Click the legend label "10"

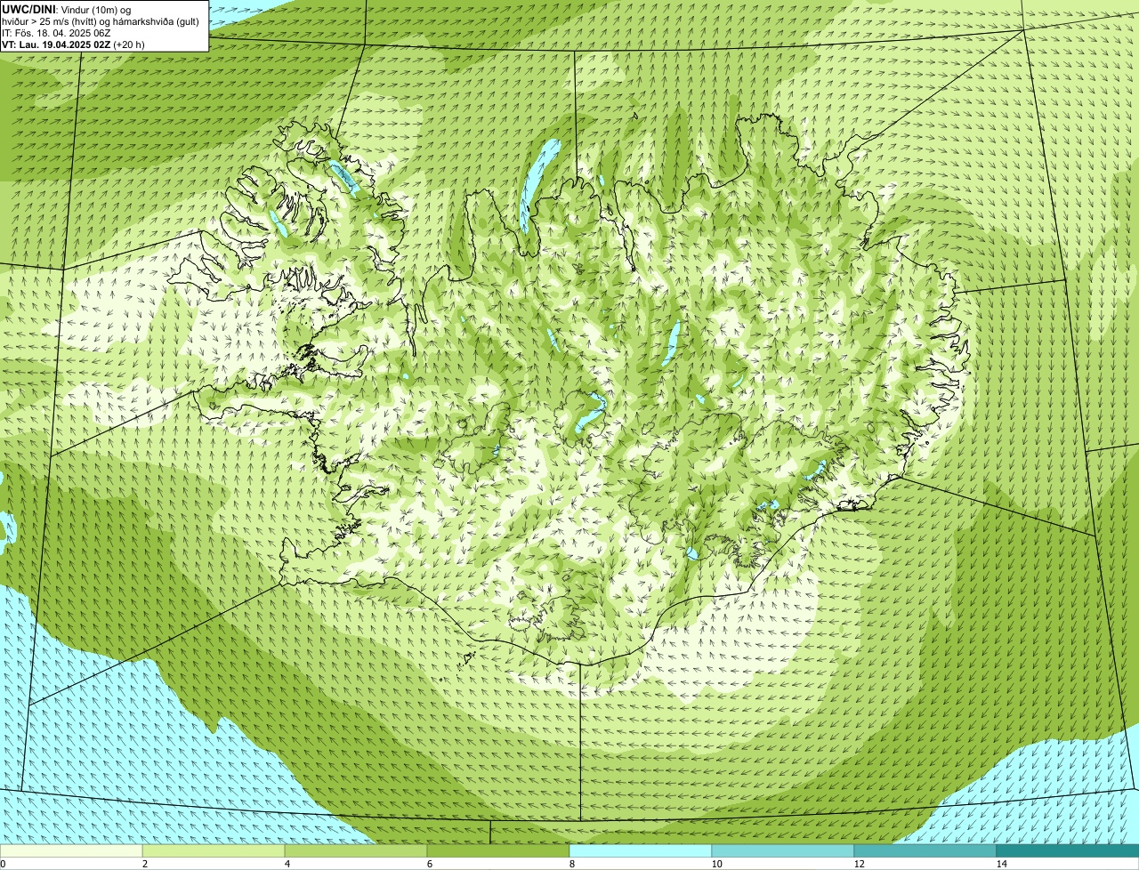click(716, 864)
